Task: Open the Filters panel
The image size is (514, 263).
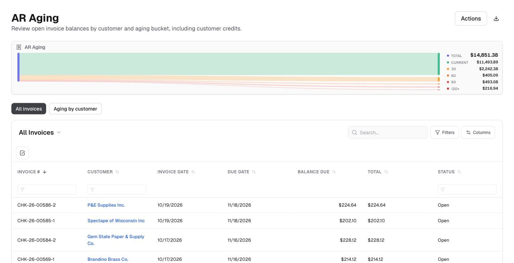Action: [x=445, y=133]
